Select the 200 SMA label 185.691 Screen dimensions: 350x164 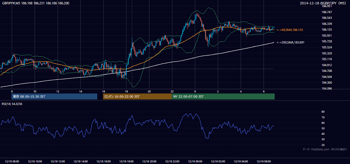tap(291, 42)
